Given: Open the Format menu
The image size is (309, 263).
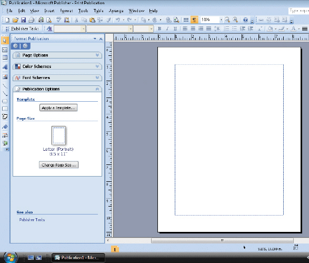Looking at the screenshot, I should 66,11.
